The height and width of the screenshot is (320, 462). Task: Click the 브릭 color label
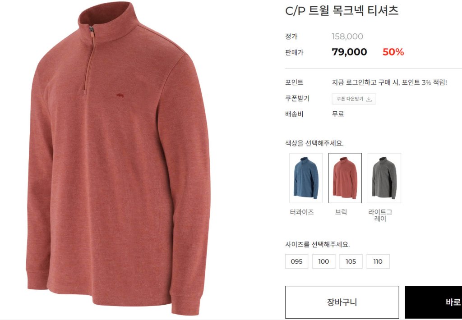(341, 212)
